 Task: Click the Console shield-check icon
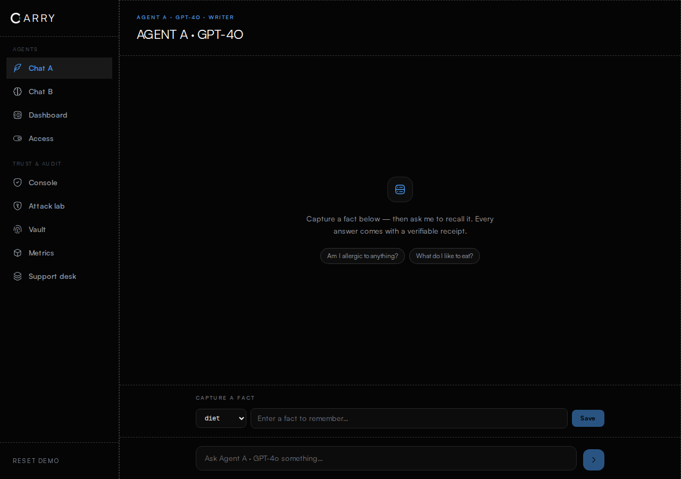[x=18, y=183]
